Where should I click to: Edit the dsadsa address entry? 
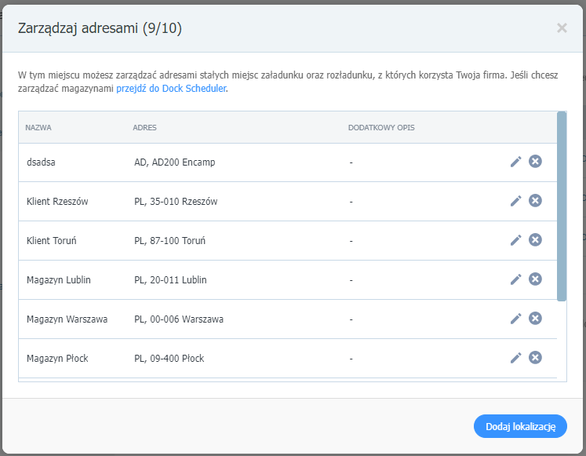[x=515, y=162]
